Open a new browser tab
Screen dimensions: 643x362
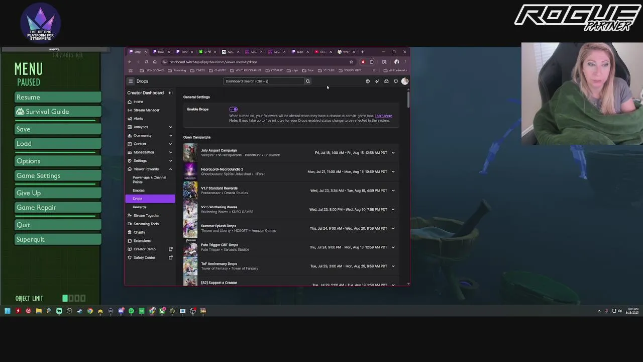362,52
